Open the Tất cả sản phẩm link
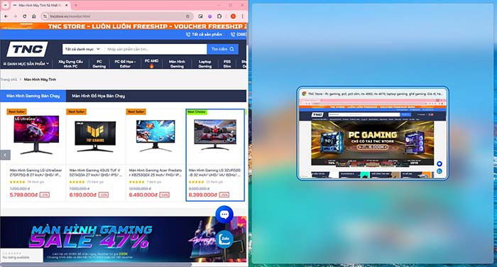This screenshot has width=497, height=267. point(204,34)
